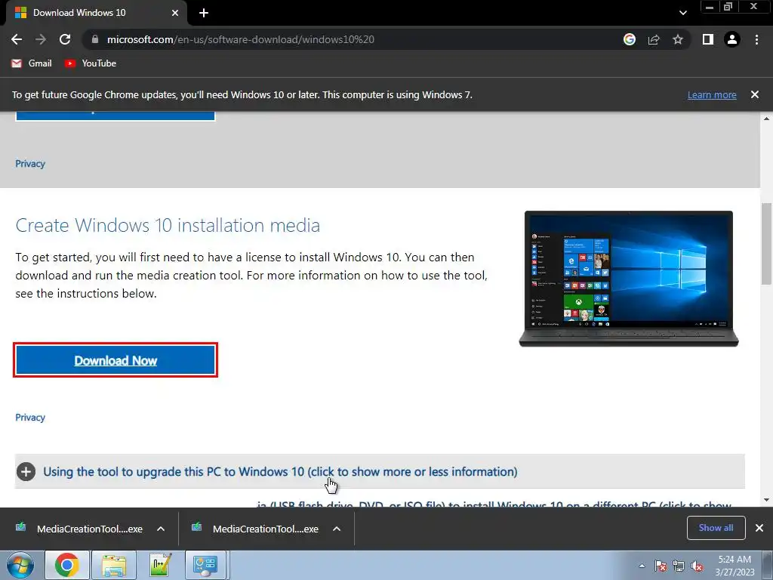The image size is (773, 580).
Task: Click the scrollbar down arrow
Action: pos(767,500)
